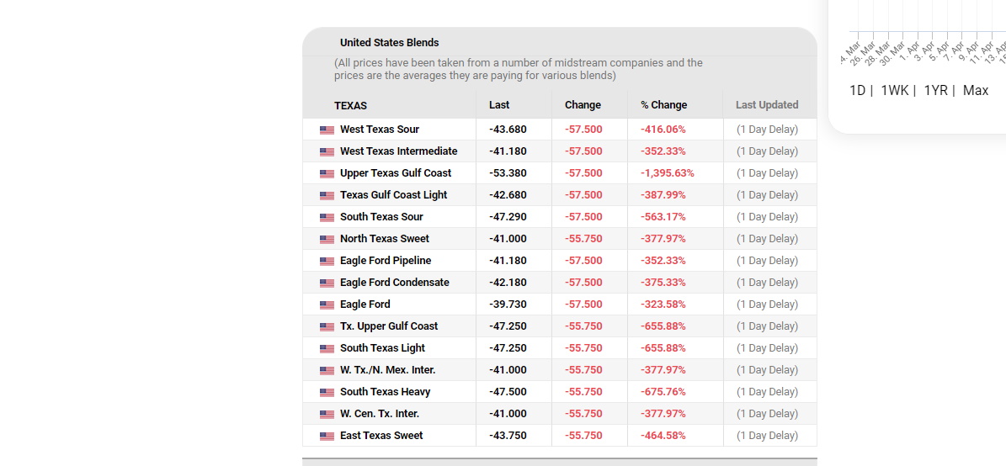1006x466 pixels.
Task: Click the Last Updated column header
Action: coord(766,105)
